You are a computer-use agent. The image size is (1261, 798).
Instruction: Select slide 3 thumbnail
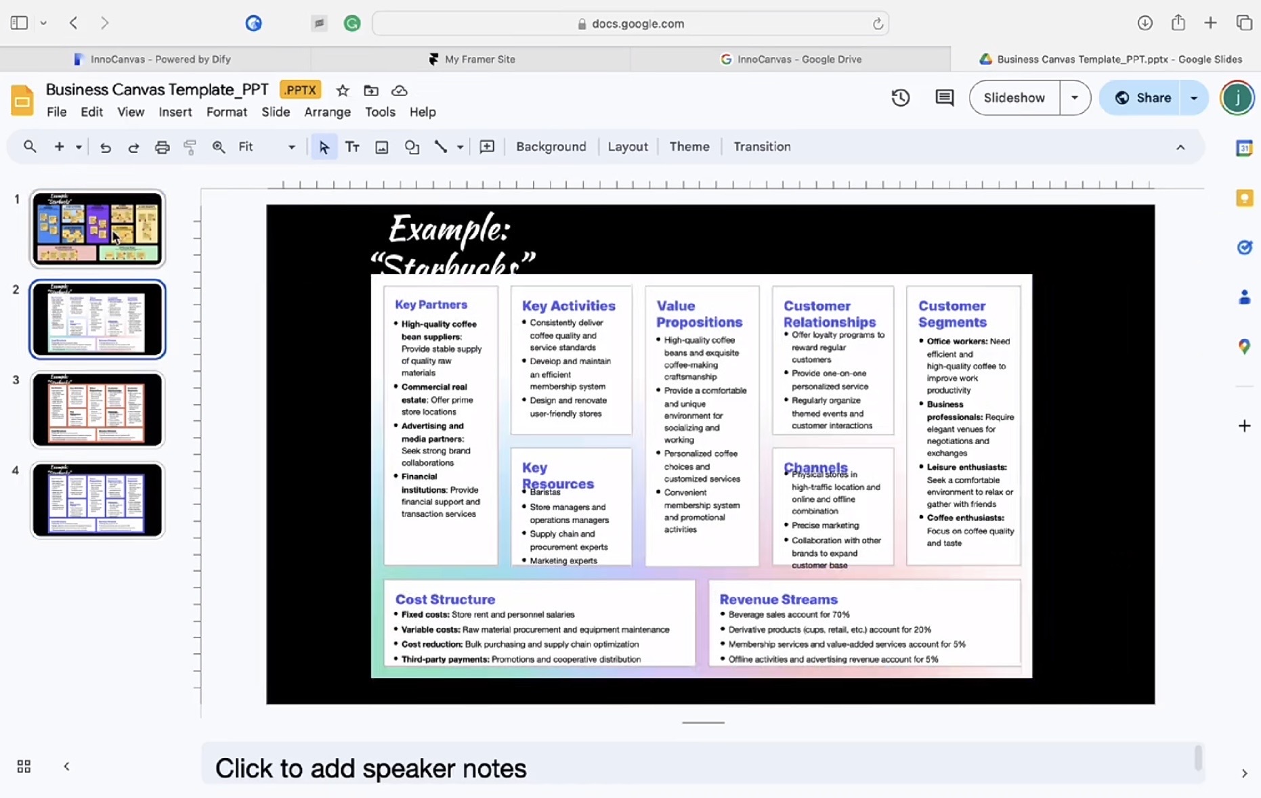pyautogui.click(x=98, y=409)
